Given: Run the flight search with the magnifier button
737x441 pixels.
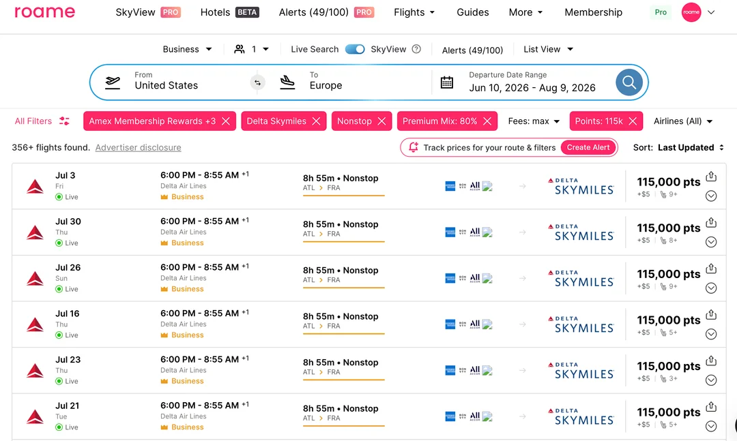Looking at the screenshot, I should (x=629, y=82).
